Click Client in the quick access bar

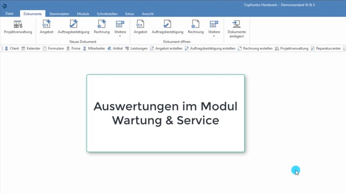12,48
